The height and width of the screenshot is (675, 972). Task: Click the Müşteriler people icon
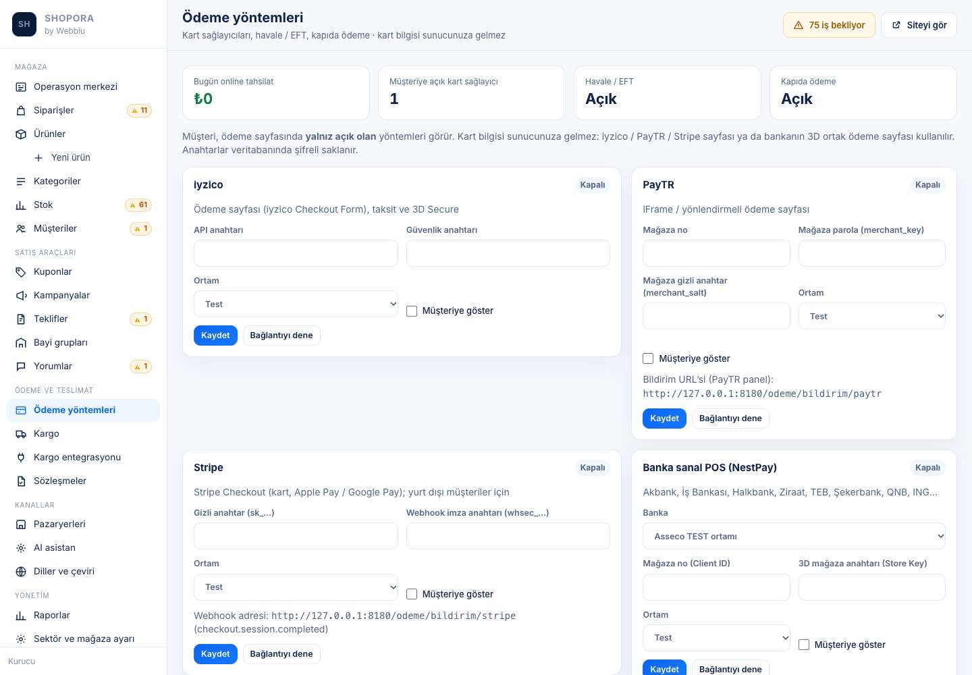(21, 229)
